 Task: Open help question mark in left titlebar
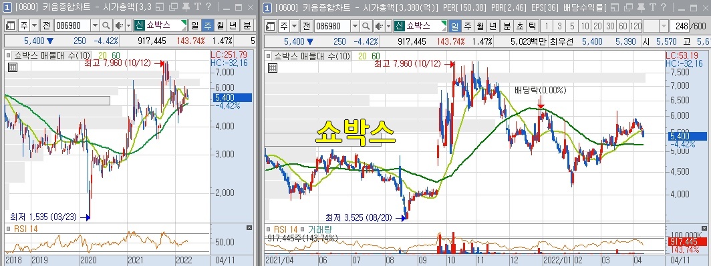click(x=208, y=7)
